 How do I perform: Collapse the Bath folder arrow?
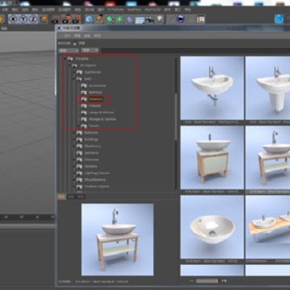click(74, 79)
